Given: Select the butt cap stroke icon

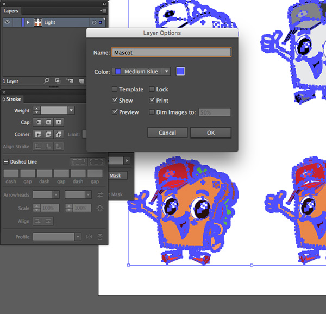Looking at the screenshot, I should [38, 122].
